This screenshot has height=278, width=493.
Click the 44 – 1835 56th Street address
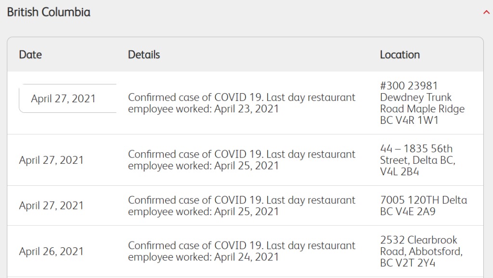click(x=417, y=160)
